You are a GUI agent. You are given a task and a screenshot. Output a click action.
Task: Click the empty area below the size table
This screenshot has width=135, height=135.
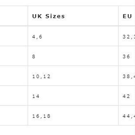click(67, 130)
